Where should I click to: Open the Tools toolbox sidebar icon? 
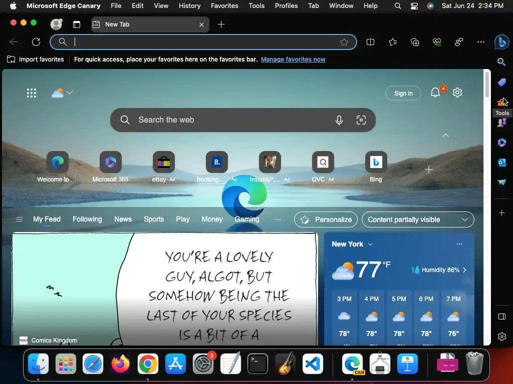(x=501, y=102)
